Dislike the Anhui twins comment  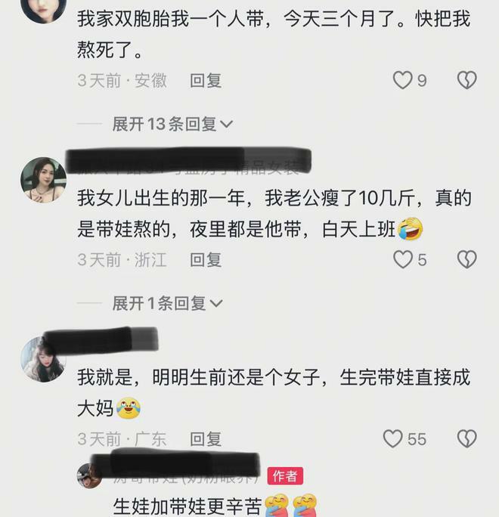pos(466,80)
